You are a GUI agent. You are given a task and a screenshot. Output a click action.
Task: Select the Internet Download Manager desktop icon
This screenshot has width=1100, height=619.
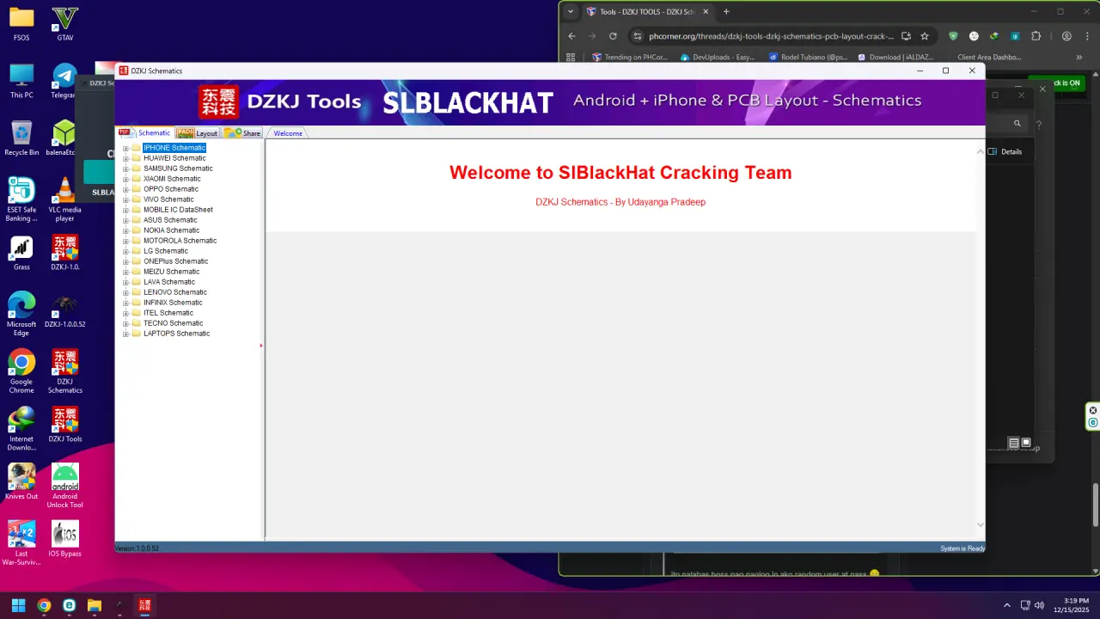[x=21, y=429]
